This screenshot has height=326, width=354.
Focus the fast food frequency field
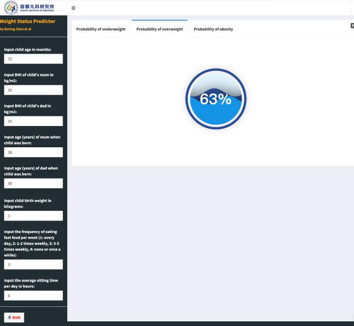point(33,265)
